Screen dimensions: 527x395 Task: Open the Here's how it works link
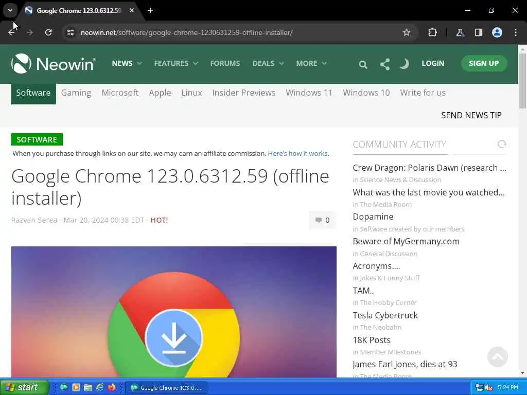(x=298, y=153)
